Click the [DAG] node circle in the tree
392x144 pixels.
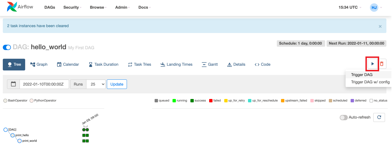click(x=5, y=129)
